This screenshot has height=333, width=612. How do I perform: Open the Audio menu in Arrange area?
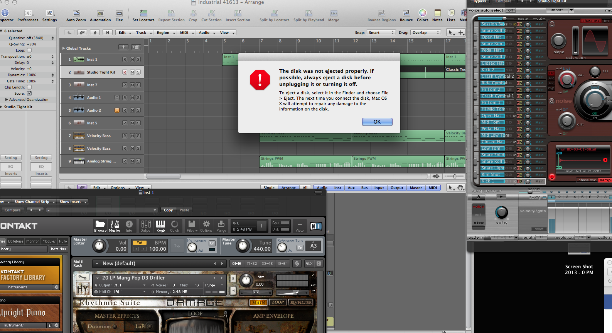[x=207, y=33]
